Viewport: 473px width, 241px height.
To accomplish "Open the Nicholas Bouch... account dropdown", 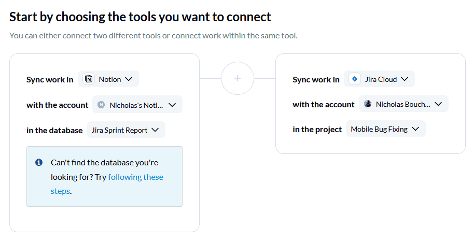I will 404,104.
